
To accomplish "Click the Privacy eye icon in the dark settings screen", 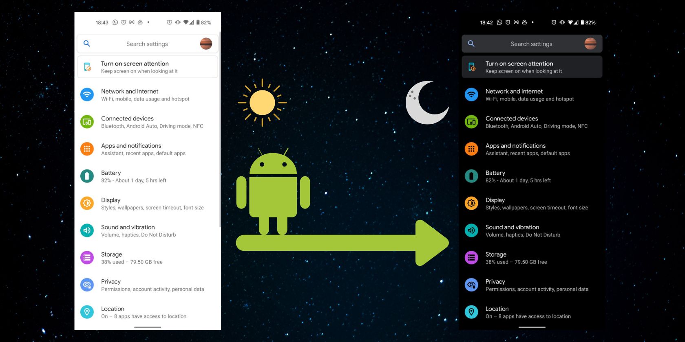I will point(471,285).
